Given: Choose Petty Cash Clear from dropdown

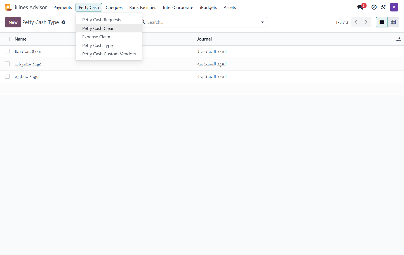Looking at the screenshot, I should tap(109, 28).
